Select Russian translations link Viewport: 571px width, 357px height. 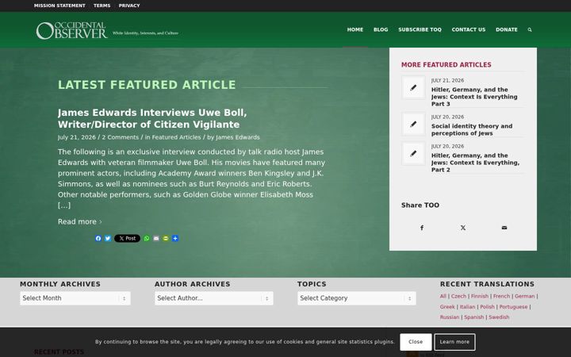[x=450, y=317]
